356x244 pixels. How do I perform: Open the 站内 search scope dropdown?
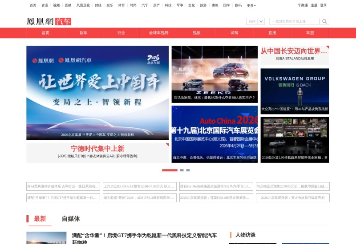coord(255,21)
